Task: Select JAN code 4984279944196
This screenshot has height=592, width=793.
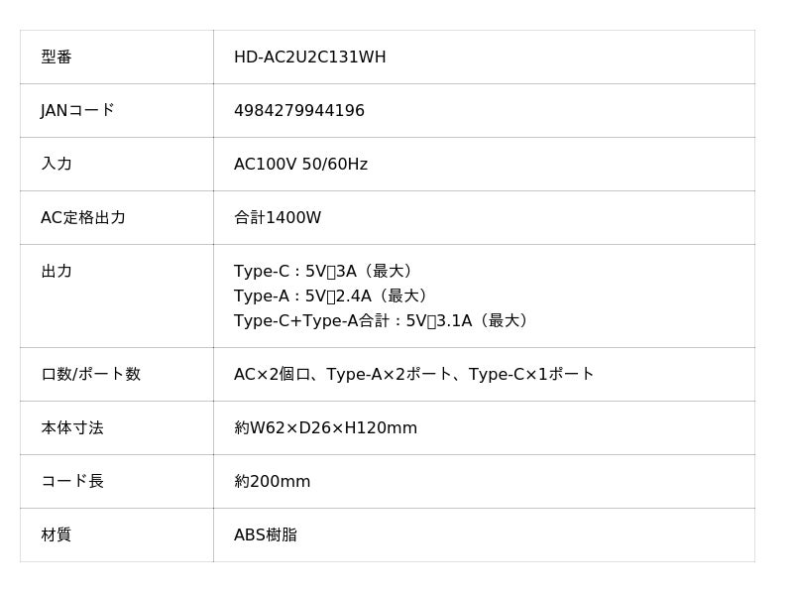Action: [298, 111]
